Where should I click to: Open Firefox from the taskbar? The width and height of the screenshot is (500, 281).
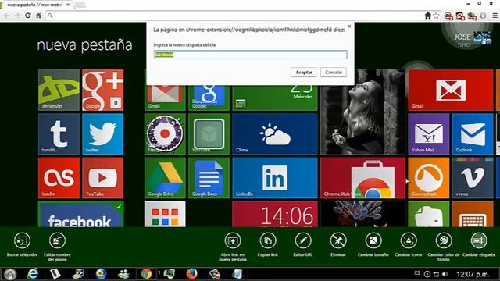(x=191, y=274)
